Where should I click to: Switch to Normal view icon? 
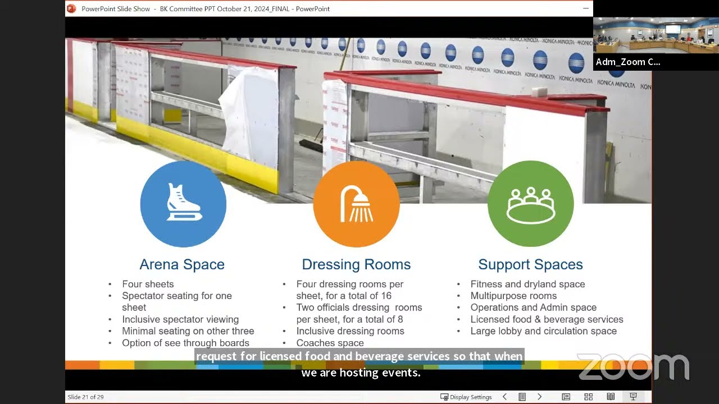pyautogui.click(x=566, y=397)
